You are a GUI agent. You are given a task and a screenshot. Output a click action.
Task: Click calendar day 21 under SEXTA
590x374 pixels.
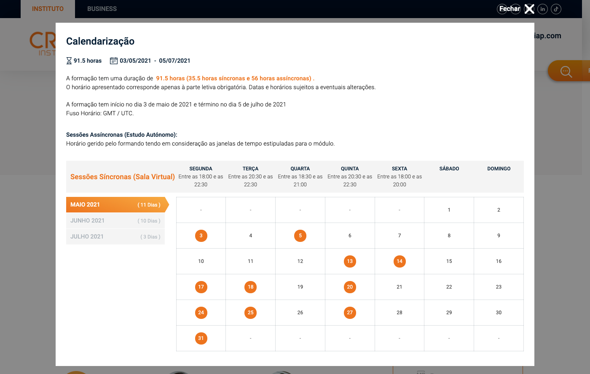tap(400, 287)
